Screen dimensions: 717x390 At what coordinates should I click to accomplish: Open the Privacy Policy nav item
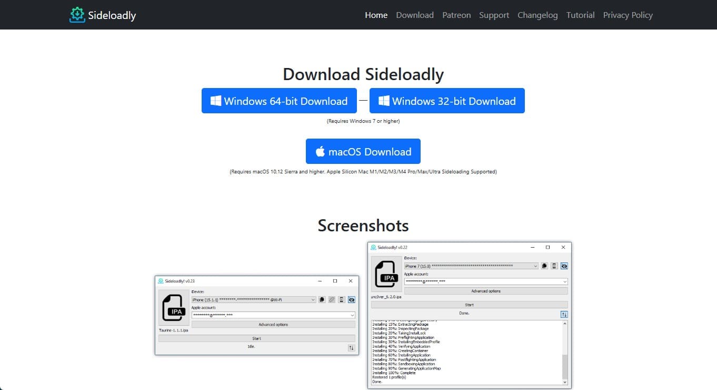pyautogui.click(x=628, y=15)
